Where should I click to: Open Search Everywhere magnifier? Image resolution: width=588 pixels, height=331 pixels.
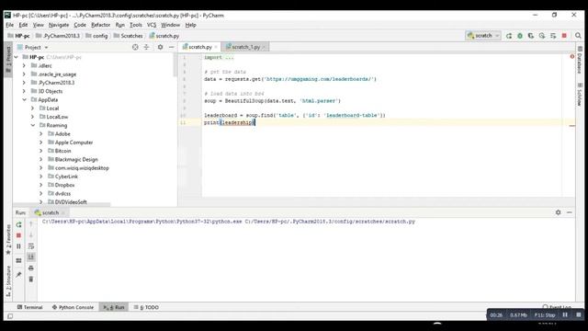(578, 36)
